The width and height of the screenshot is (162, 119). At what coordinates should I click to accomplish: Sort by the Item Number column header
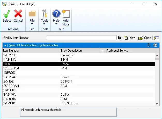point(31,51)
